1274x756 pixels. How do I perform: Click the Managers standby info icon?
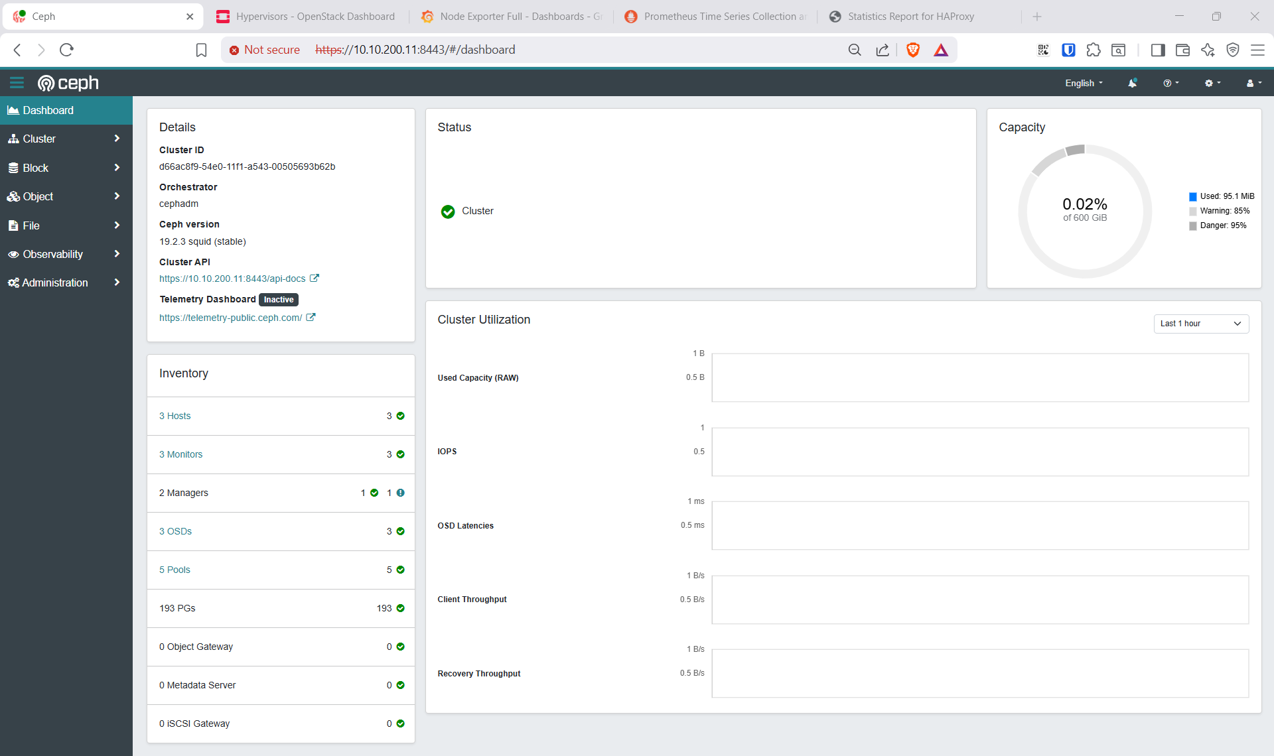click(401, 493)
